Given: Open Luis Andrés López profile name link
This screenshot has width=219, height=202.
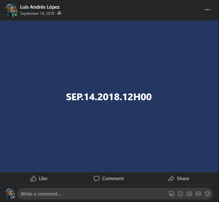Looking at the screenshot, I should click(40, 7).
